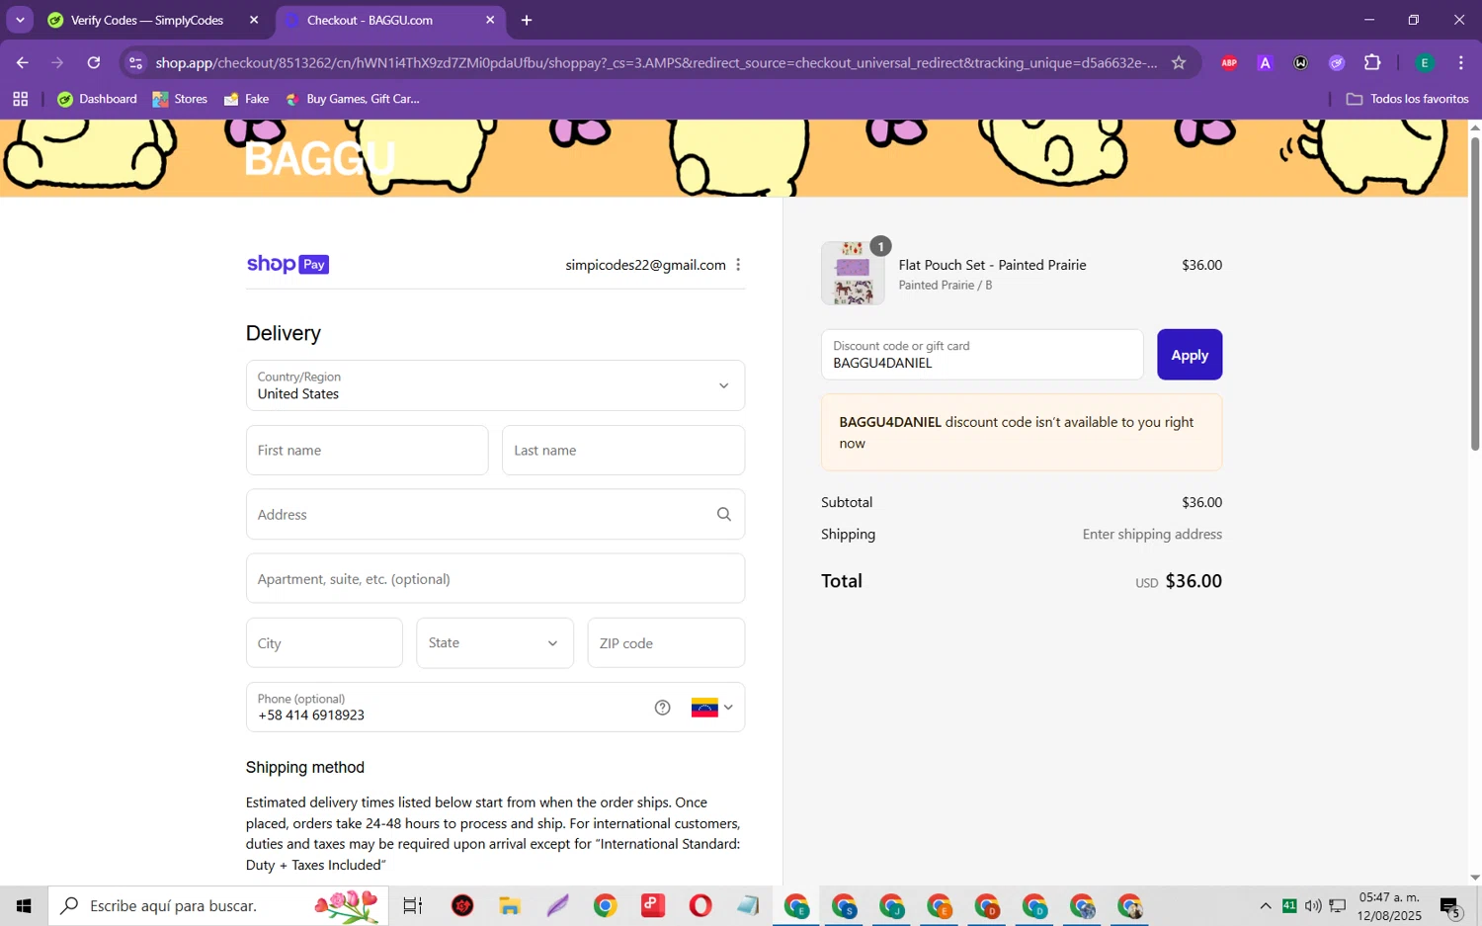The image size is (1482, 926).
Task: Open the Chrome profile 'E' avatar
Action: click(x=1425, y=62)
